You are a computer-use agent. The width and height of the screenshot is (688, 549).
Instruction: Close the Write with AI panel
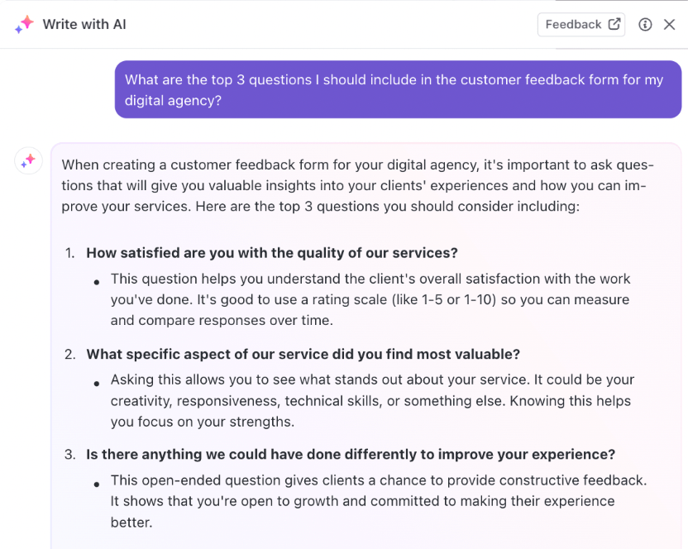pyautogui.click(x=669, y=25)
